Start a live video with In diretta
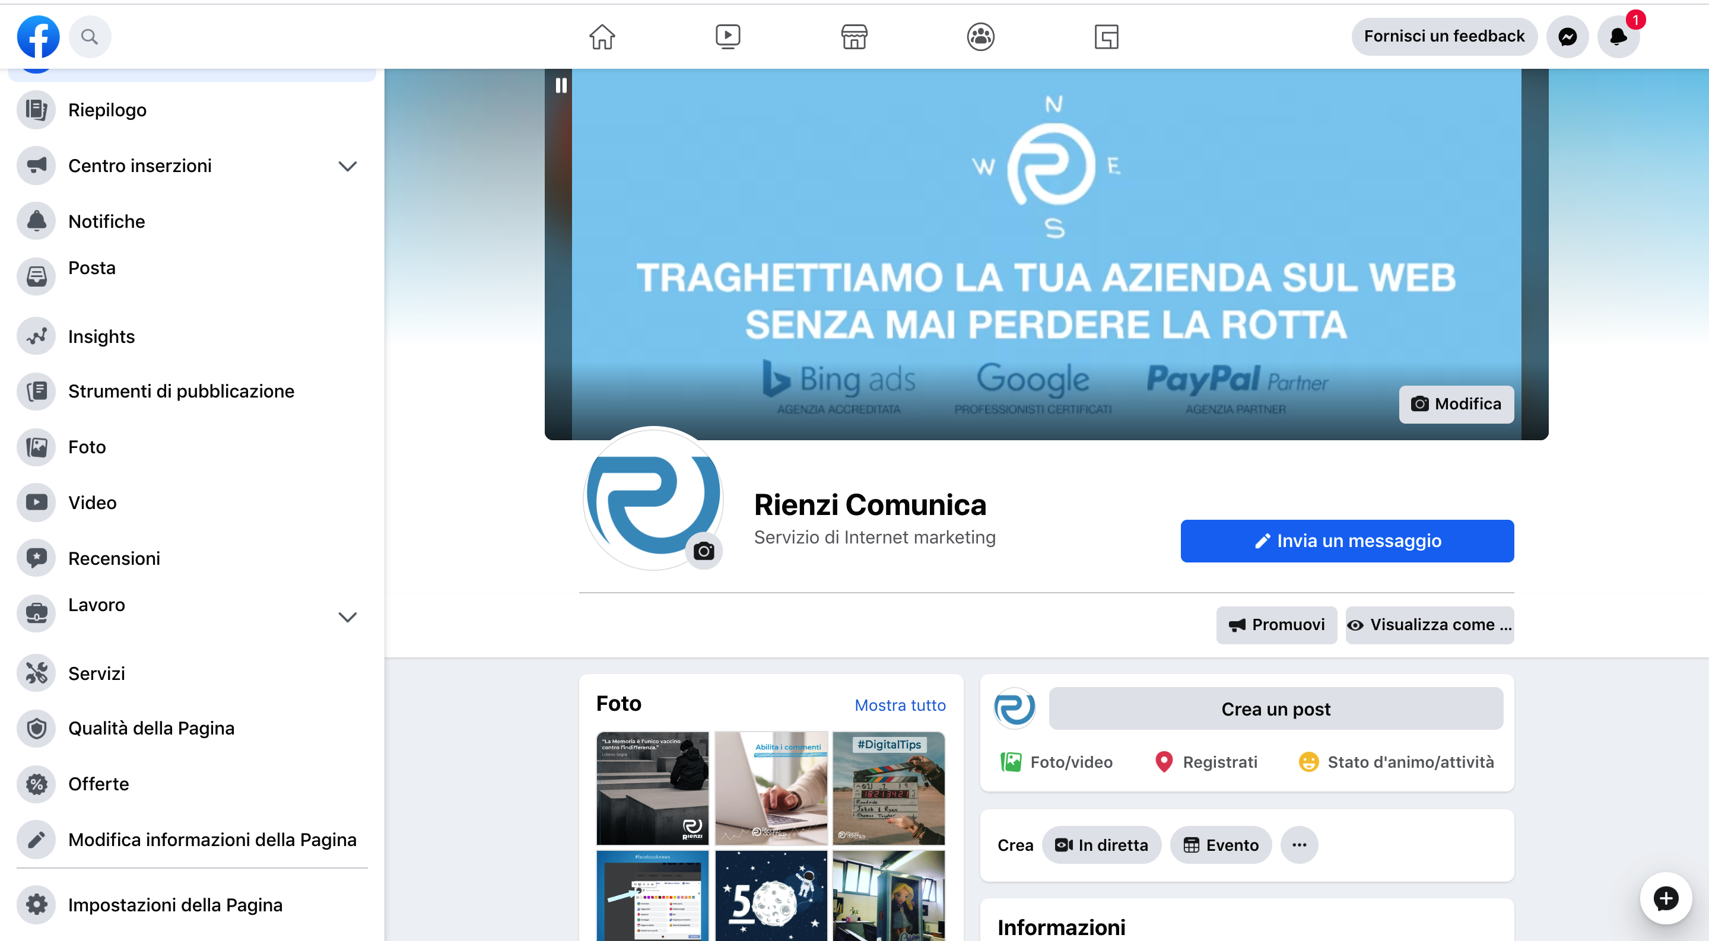Viewport: 1709px width, 941px height. coord(1101,845)
